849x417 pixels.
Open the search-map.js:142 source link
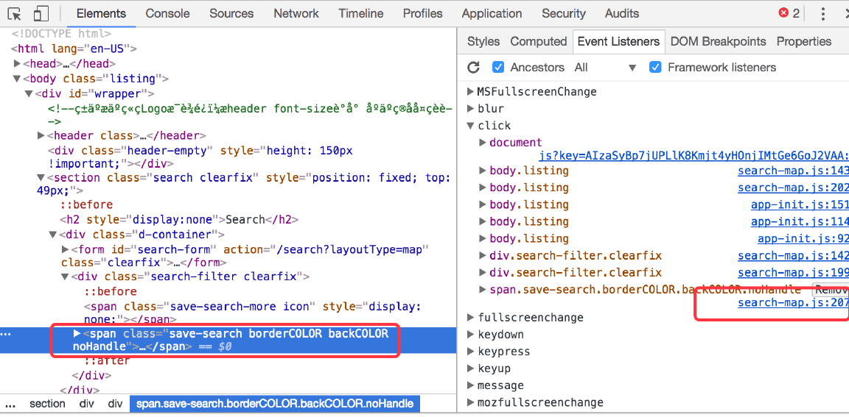(793, 255)
